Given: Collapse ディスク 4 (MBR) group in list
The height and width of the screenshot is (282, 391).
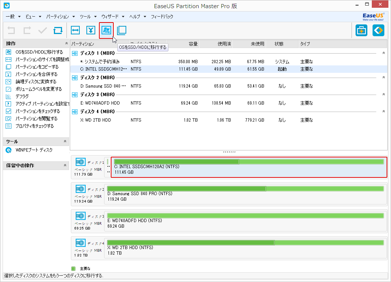Looking at the screenshot, I should [384, 111].
